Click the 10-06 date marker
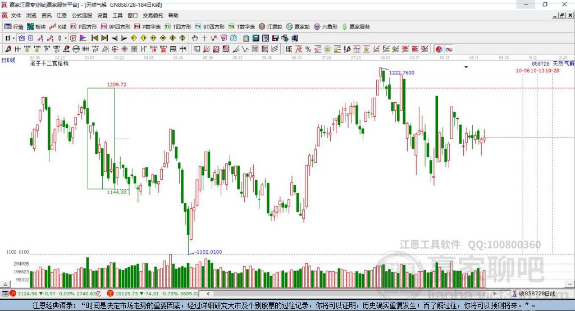 pos(523,70)
